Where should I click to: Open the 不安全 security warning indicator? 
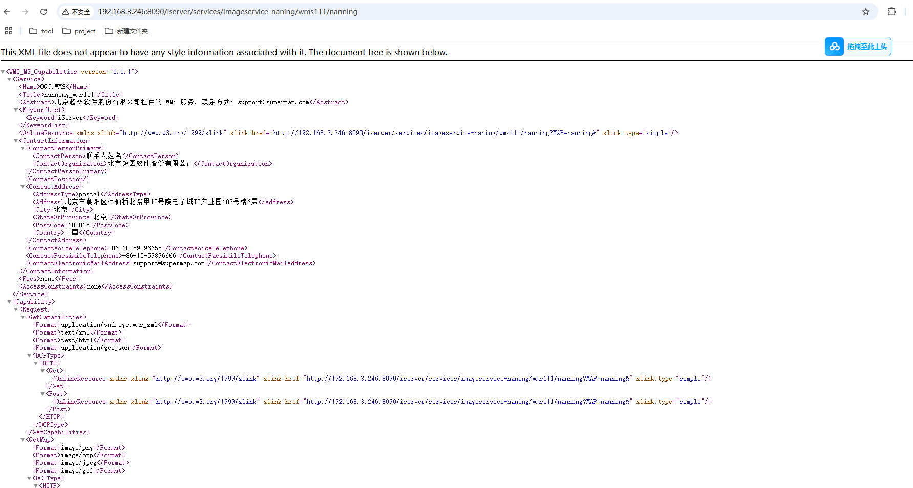click(76, 11)
